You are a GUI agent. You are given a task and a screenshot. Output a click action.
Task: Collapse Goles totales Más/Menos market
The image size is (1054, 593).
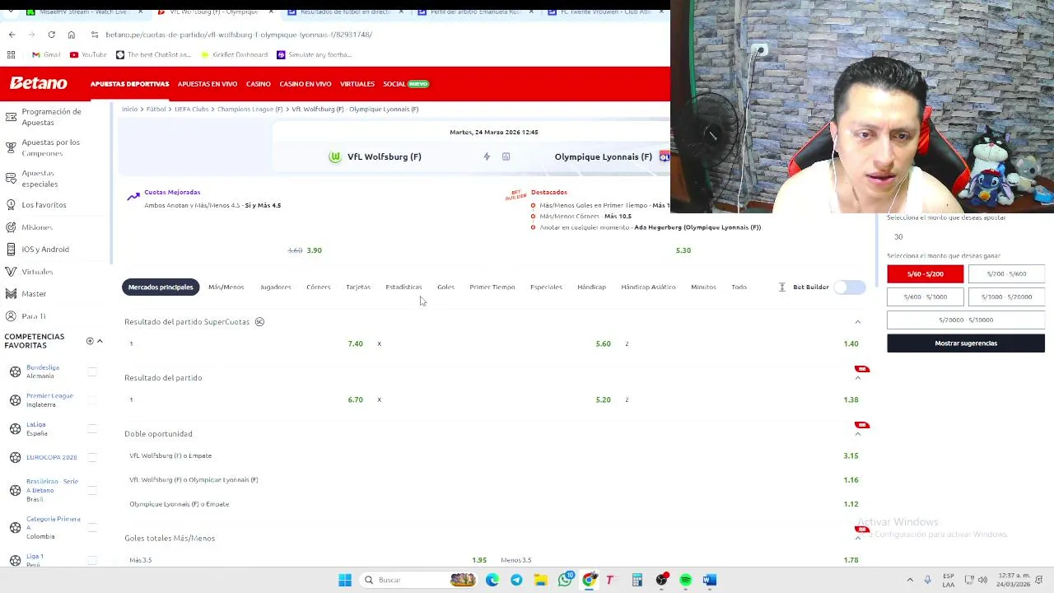(857, 538)
